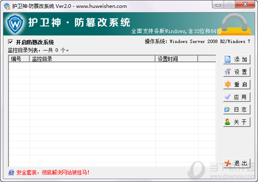258x182 pixels.
Task: Click the 设置时间 column header
Action: pos(176,59)
